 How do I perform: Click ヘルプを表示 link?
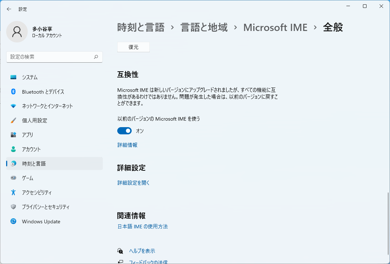[142, 251]
